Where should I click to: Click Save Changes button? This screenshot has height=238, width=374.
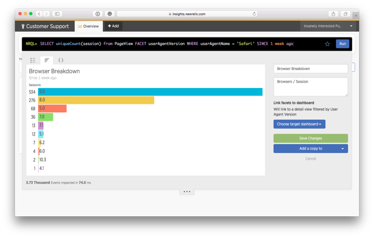point(310,138)
